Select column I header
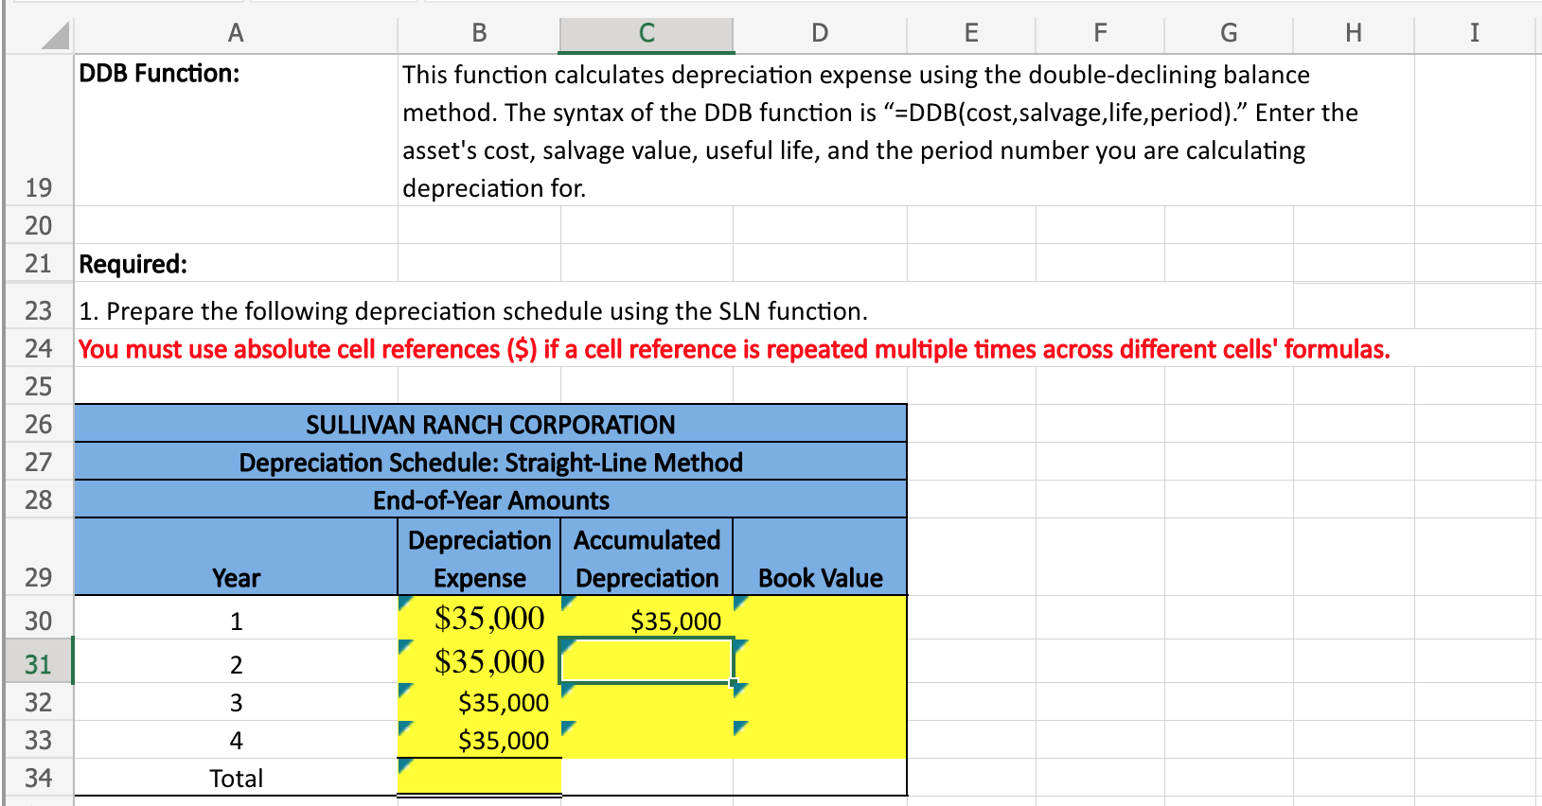 pyautogui.click(x=1474, y=33)
